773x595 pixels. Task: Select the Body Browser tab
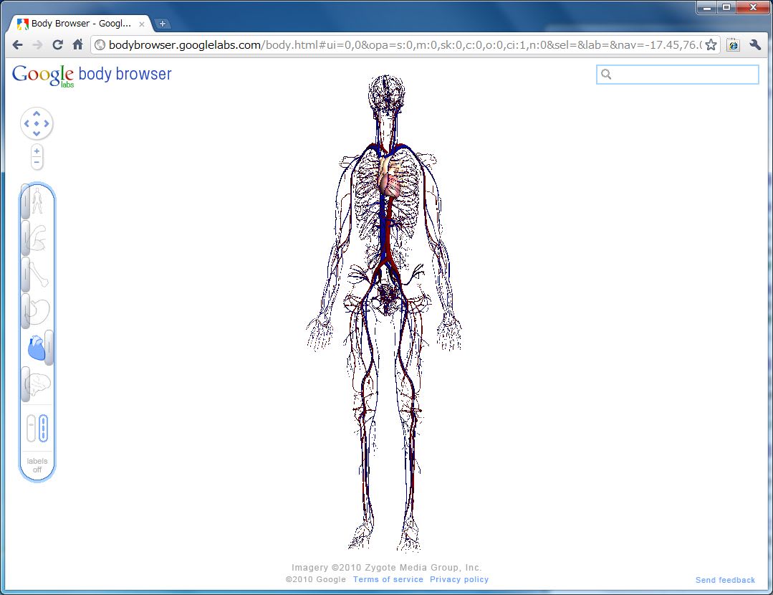tap(80, 24)
